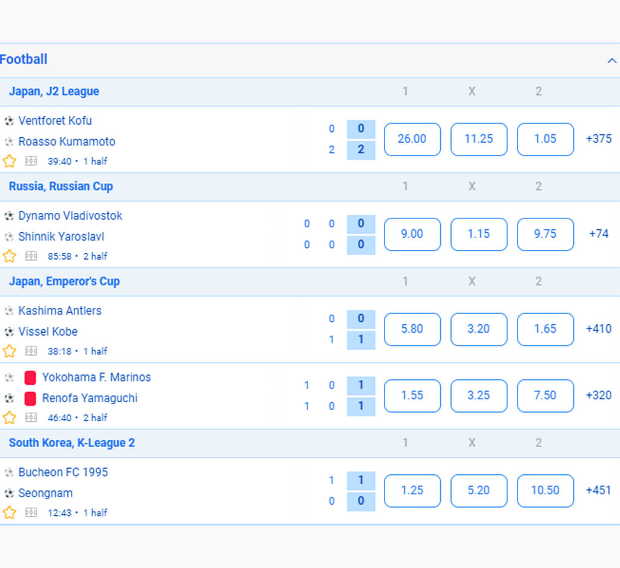Bet on Bucheon FC 1995 at 1.25
Viewport: 620px width, 568px height.
(412, 491)
